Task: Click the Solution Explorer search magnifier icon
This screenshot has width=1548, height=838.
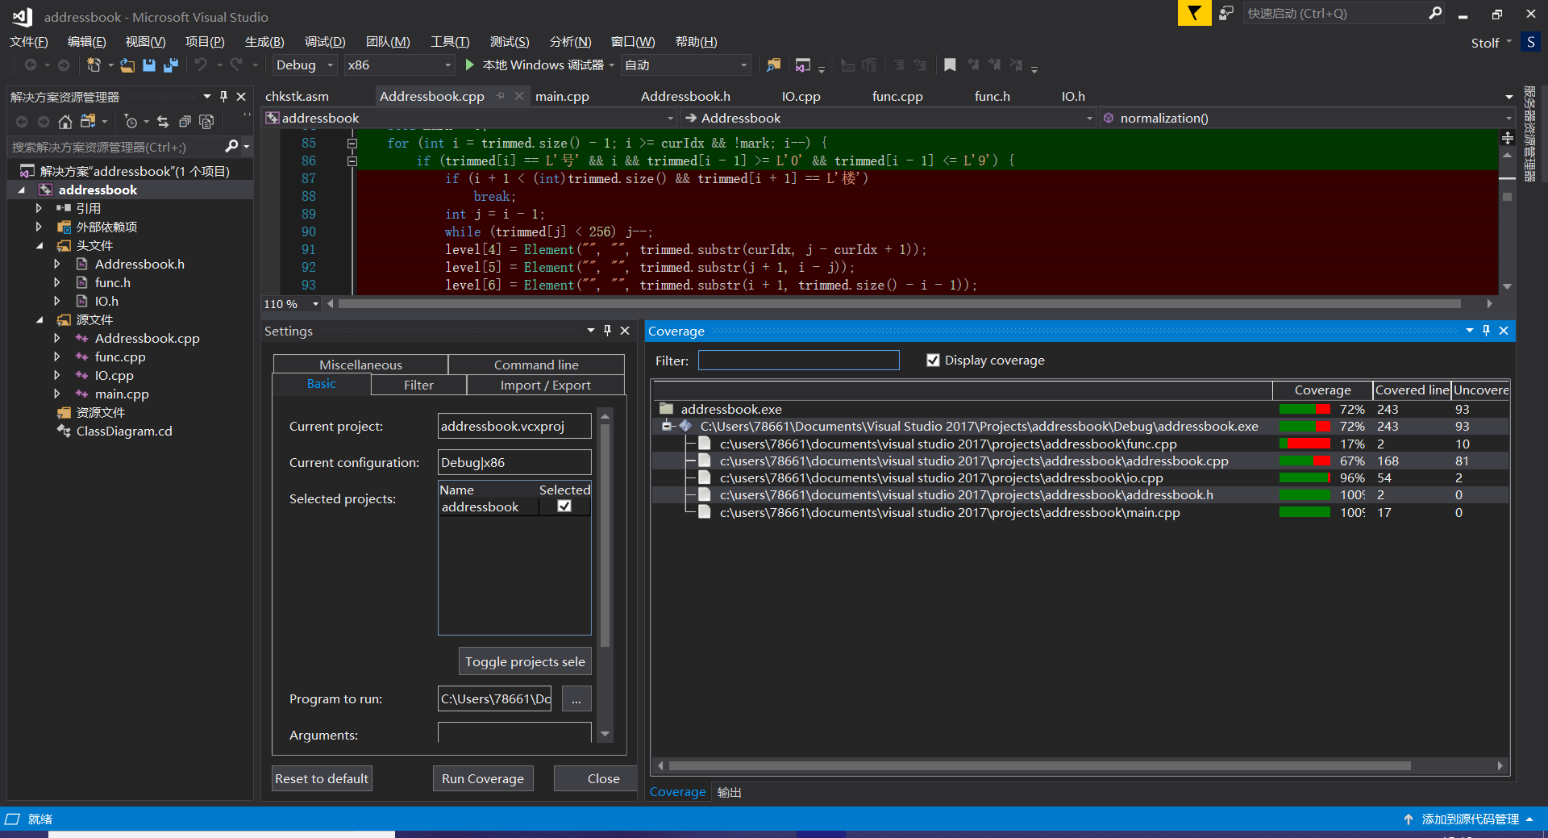Action: point(231,147)
